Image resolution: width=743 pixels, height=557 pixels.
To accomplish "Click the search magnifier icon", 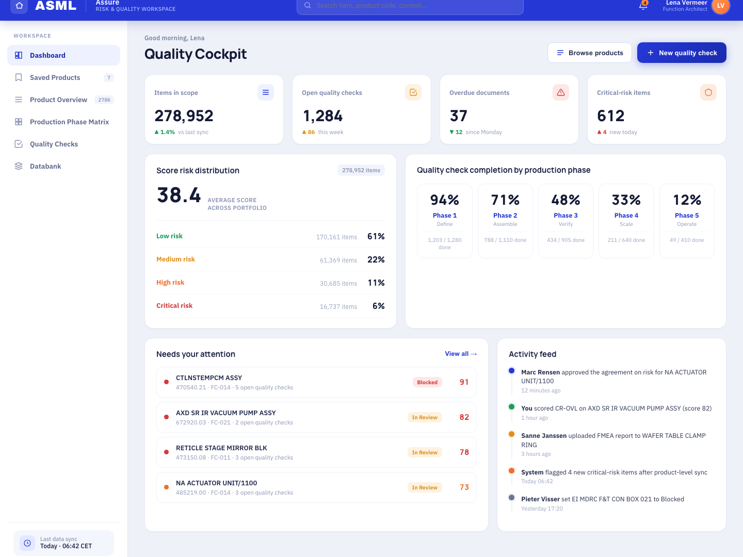I will coord(308,5).
